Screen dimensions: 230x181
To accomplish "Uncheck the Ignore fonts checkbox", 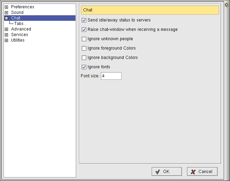I will 84,67.
